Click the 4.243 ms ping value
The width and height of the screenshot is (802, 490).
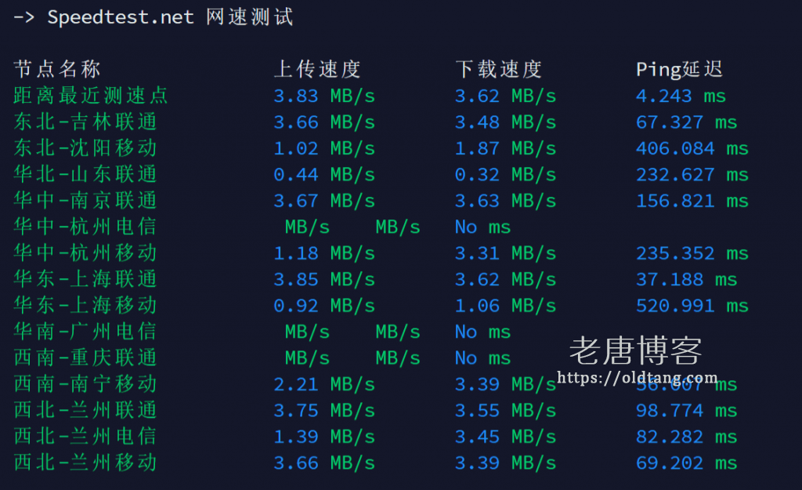click(681, 96)
